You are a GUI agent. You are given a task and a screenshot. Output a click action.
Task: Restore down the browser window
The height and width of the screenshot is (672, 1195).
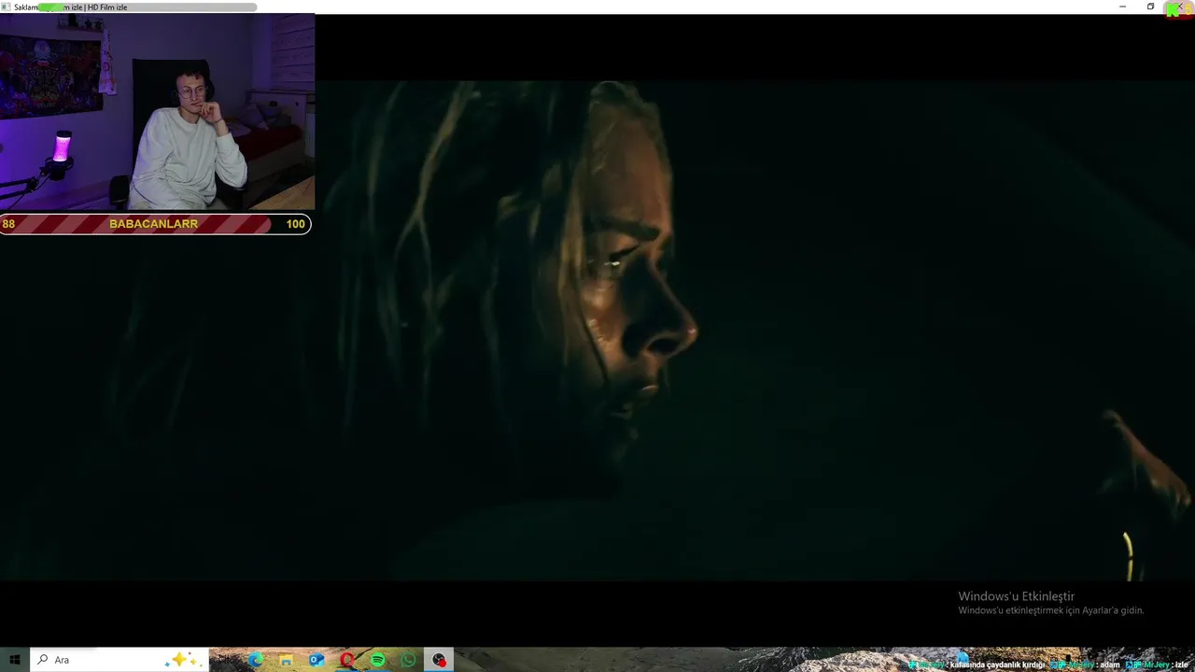pyautogui.click(x=1150, y=7)
